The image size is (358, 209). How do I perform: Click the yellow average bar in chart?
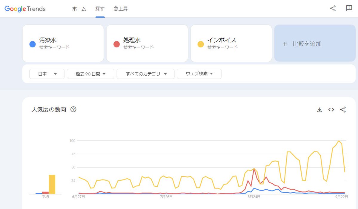click(52, 184)
